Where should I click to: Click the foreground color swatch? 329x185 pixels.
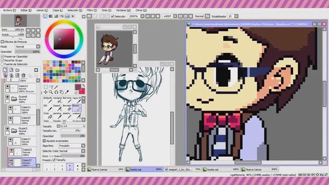(78, 87)
